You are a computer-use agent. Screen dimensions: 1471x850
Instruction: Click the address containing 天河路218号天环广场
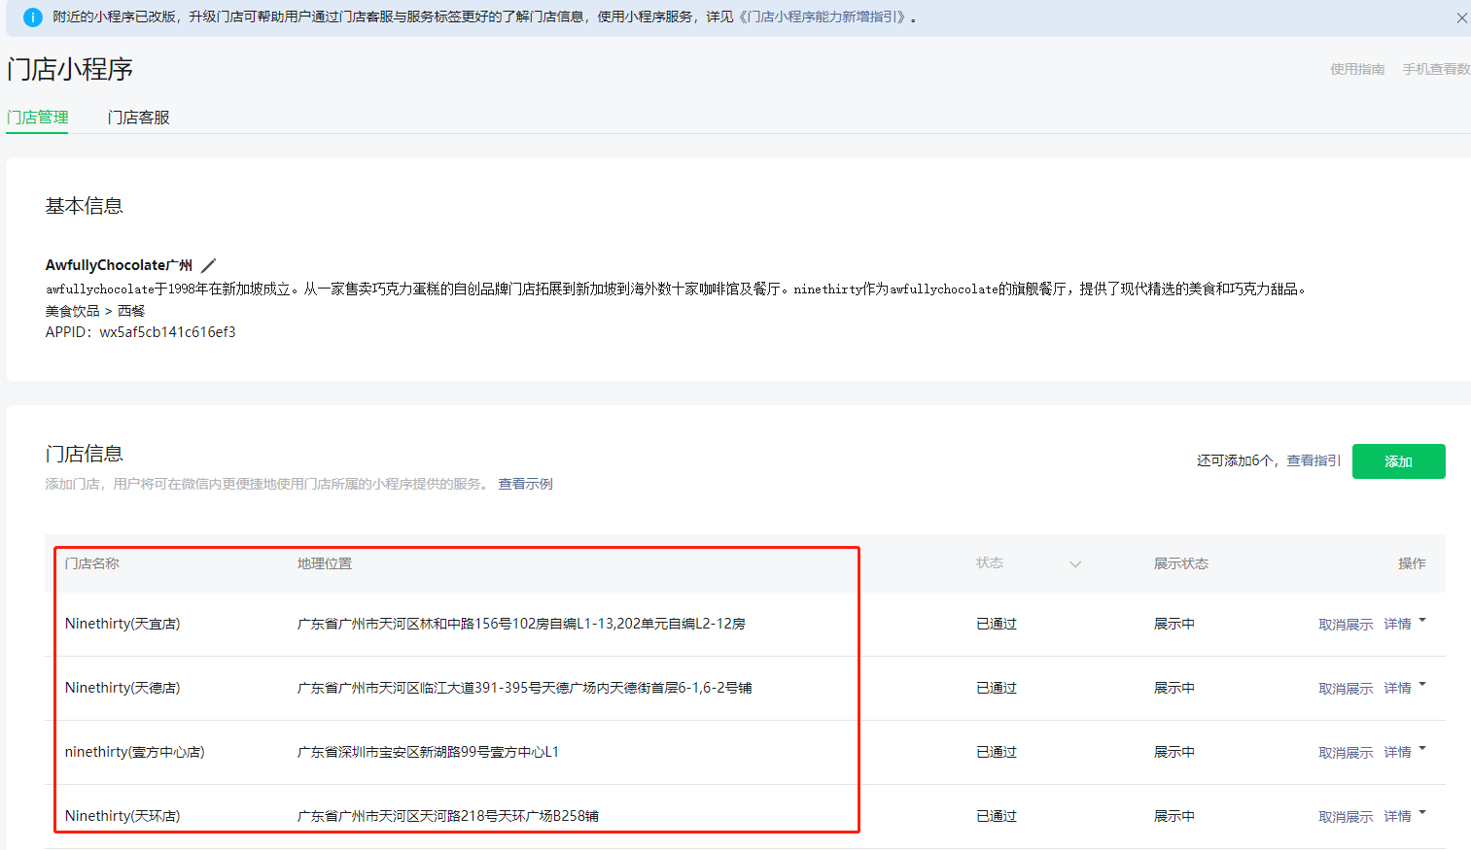[447, 816]
